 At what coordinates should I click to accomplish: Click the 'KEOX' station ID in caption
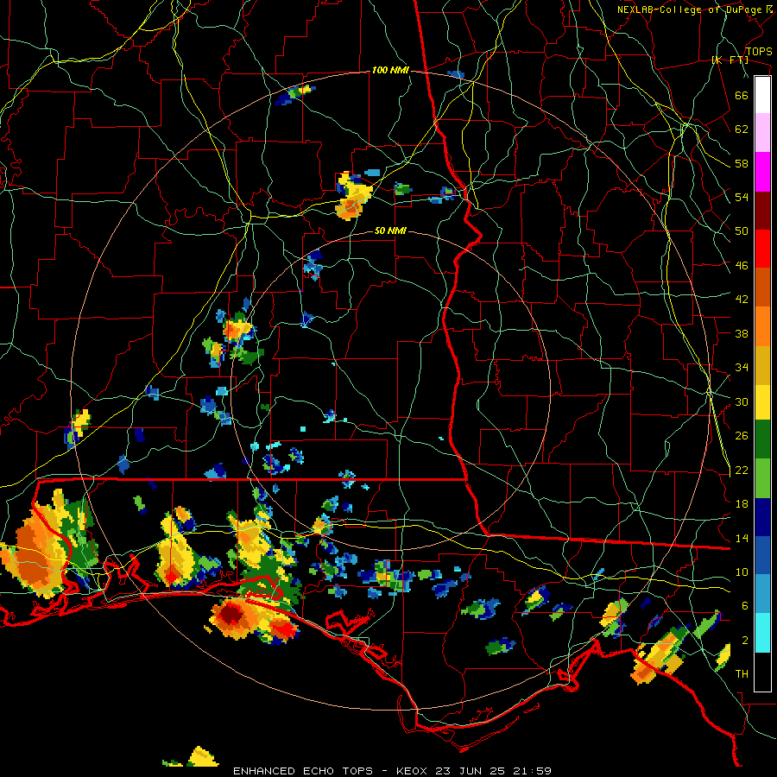414,771
